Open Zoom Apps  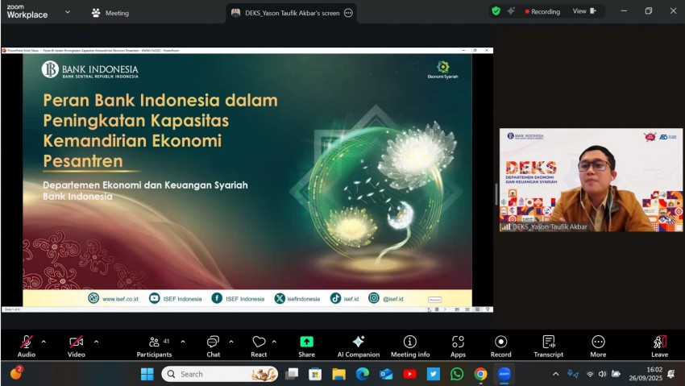[x=458, y=347]
